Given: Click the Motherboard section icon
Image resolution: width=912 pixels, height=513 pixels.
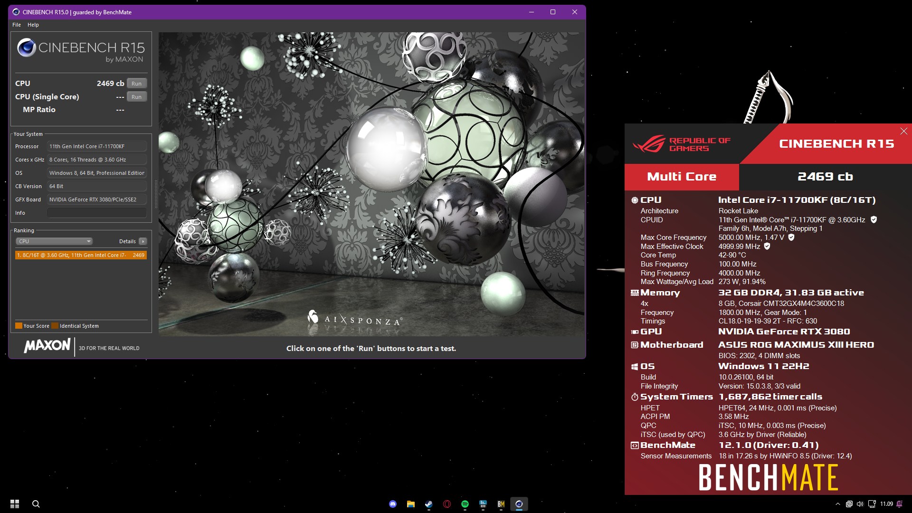Looking at the screenshot, I should coord(635,345).
